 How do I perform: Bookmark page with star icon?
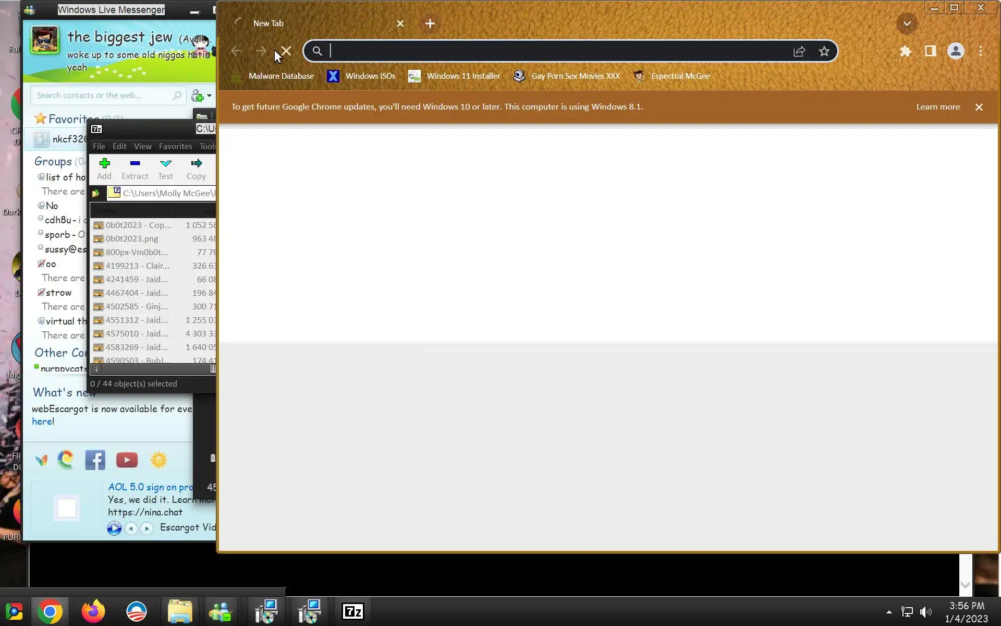coord(824,51)
